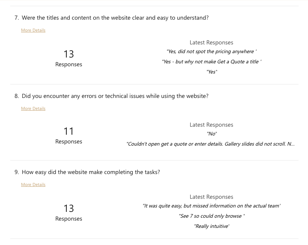Select the "Really intuitive" response
This screenshot has width=308, height=245.
[211, 226]
